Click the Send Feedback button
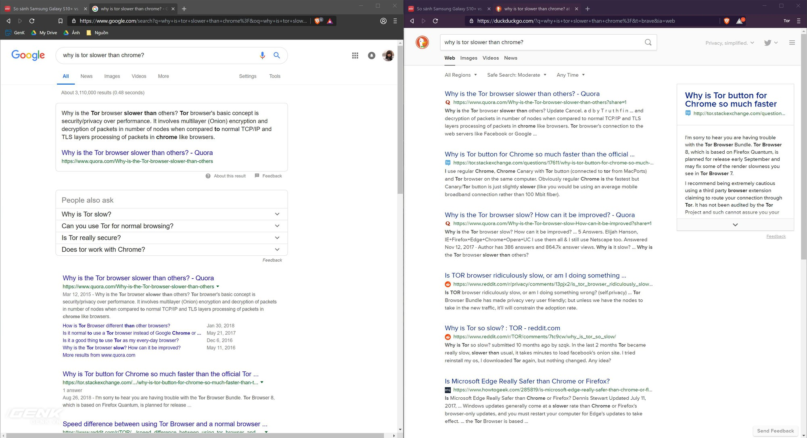Screen dimensions: 807x438 (774, 431)
